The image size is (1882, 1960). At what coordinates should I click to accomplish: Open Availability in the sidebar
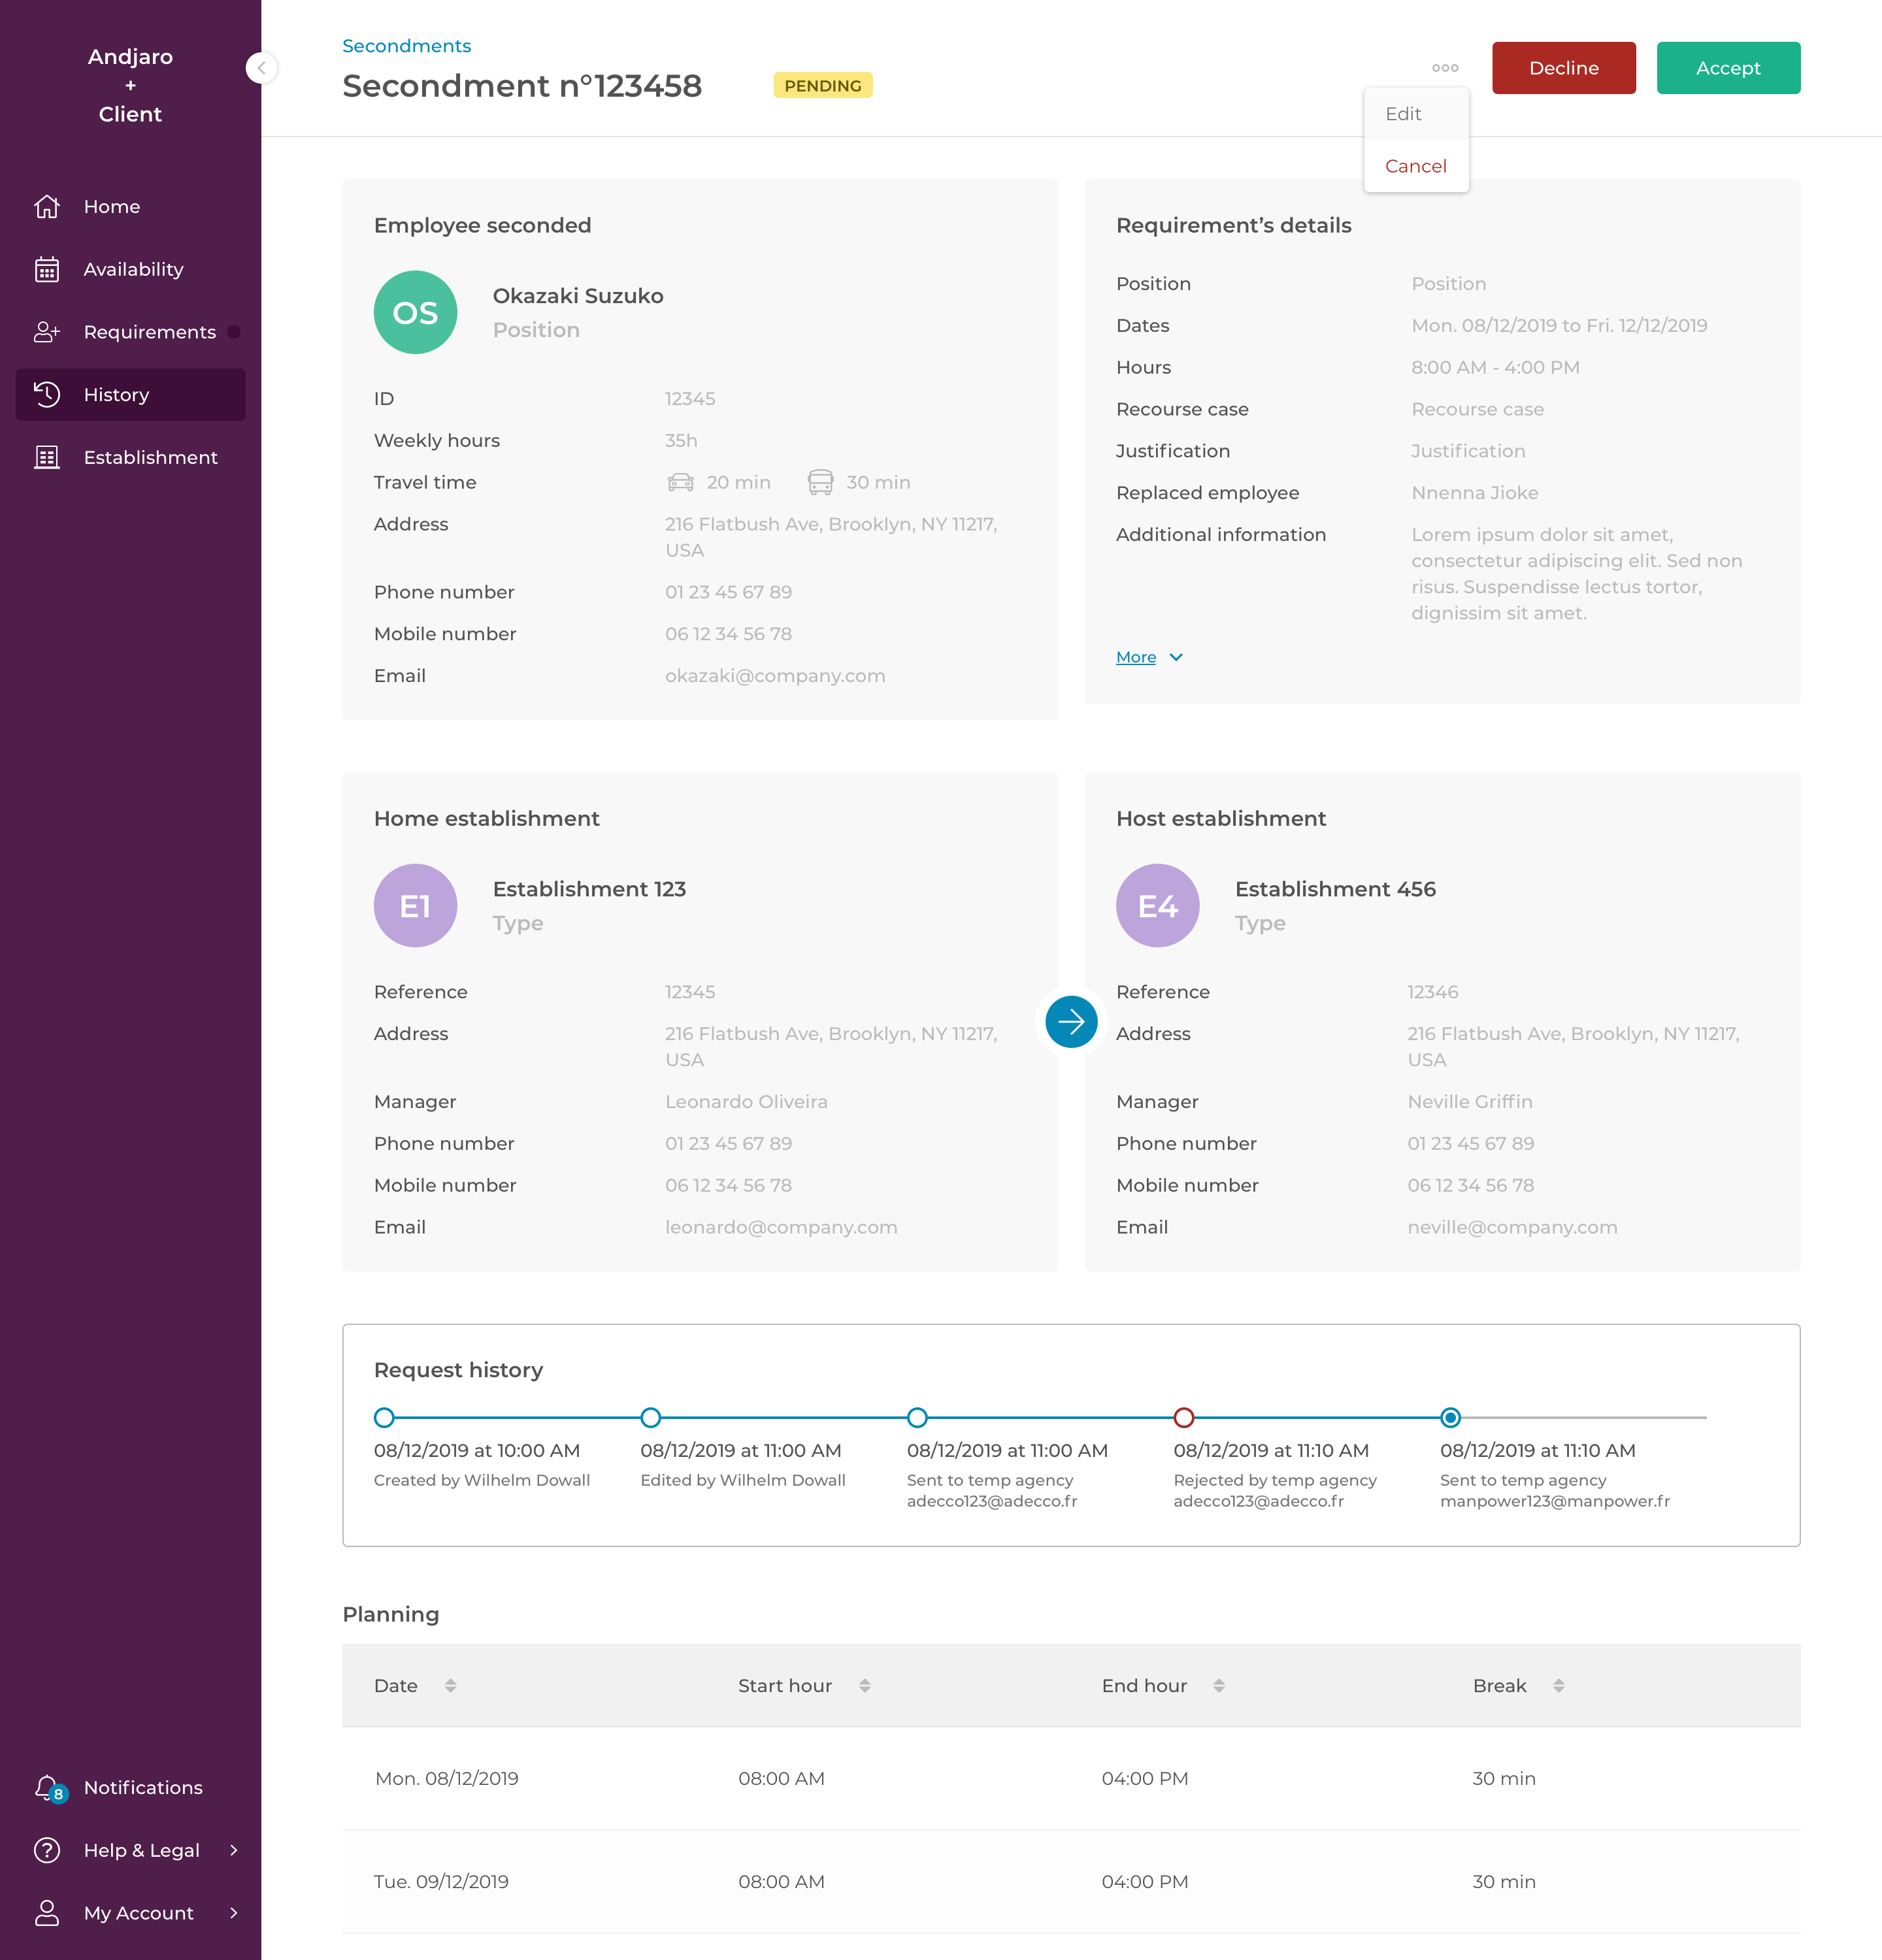point(131,270)
